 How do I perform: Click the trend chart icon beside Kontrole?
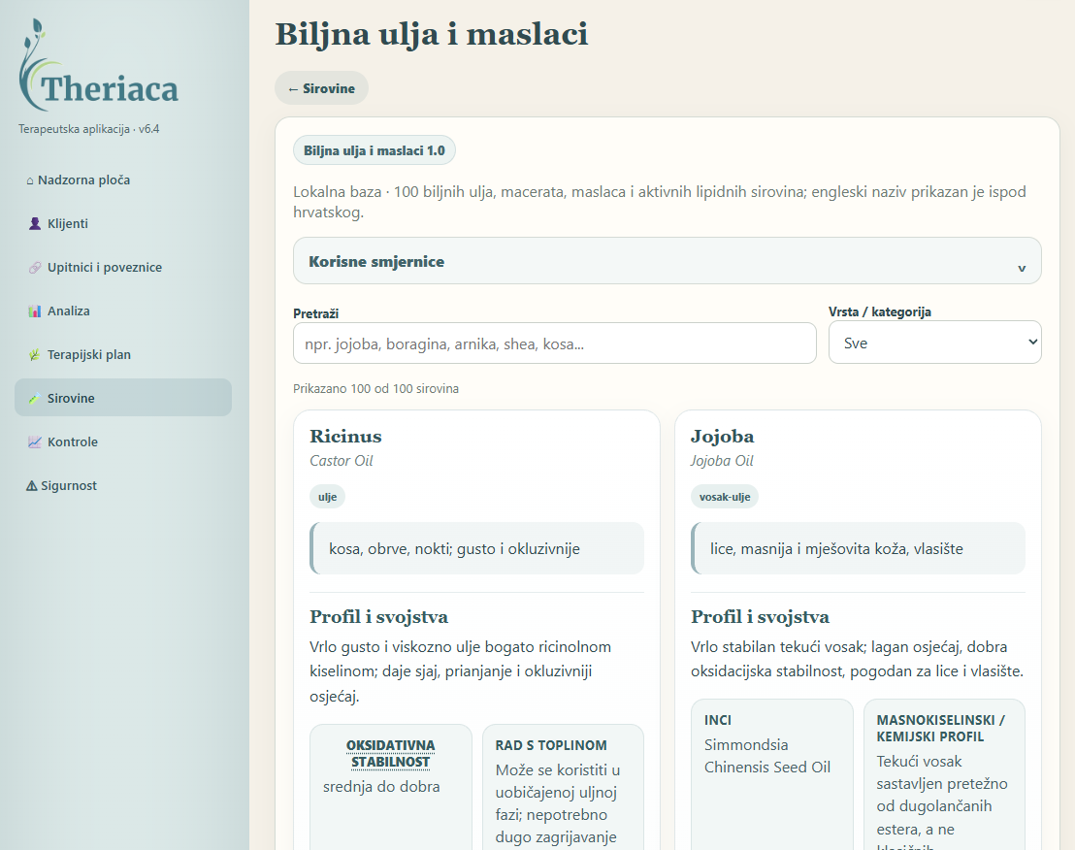pyautogui.click(x=34, y=442)
